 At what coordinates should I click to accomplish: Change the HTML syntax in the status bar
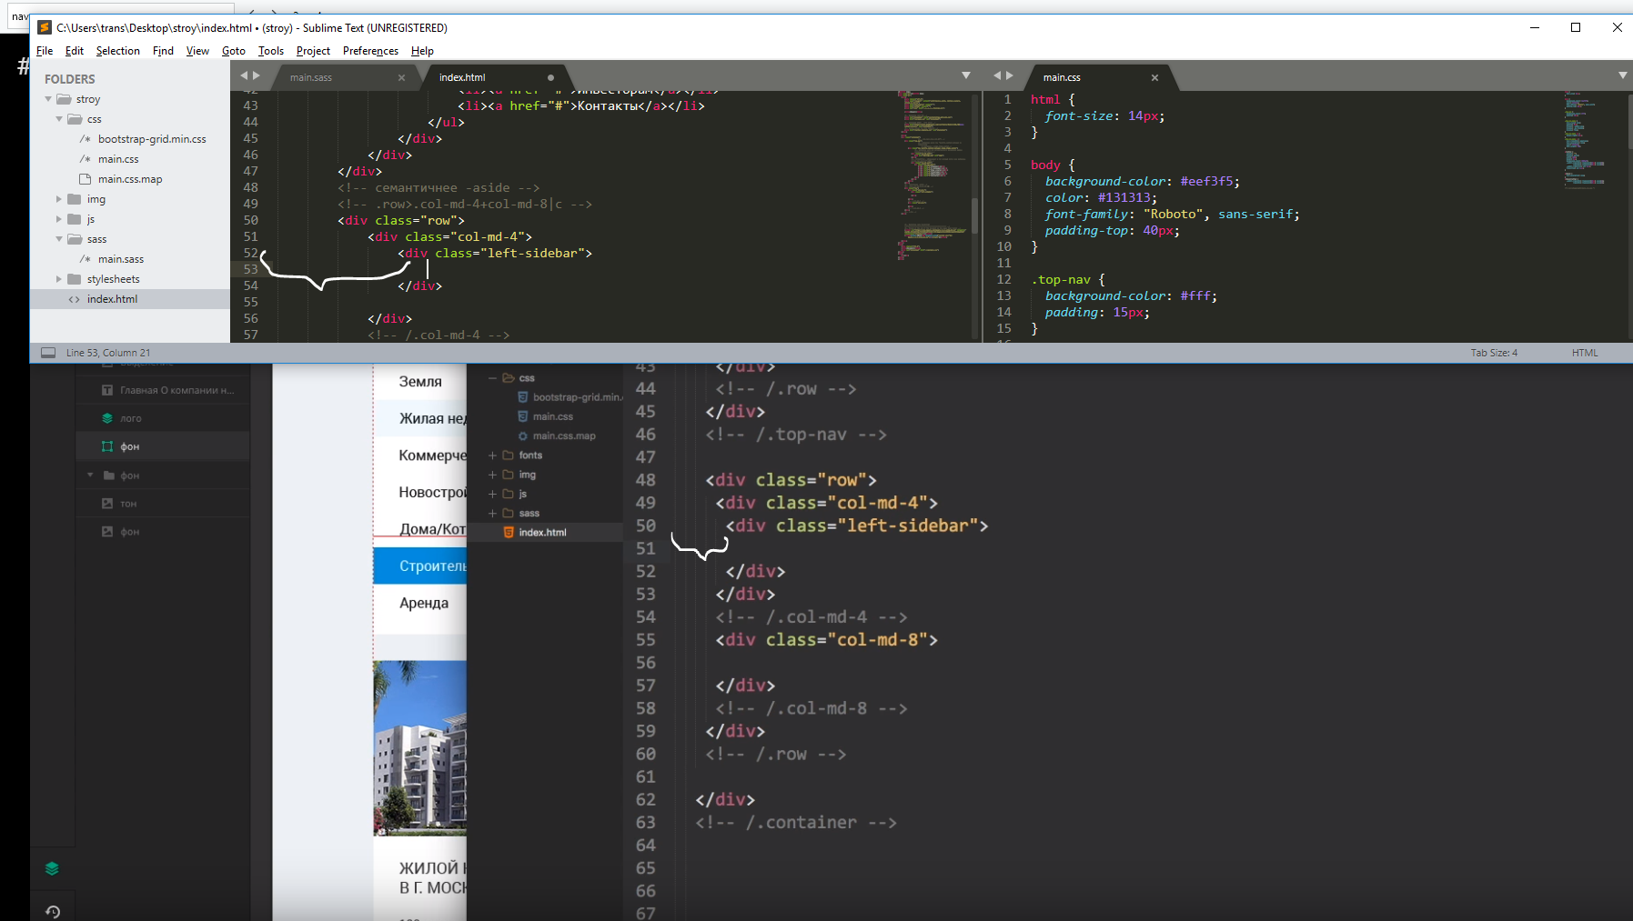(x=1585, y=353)
